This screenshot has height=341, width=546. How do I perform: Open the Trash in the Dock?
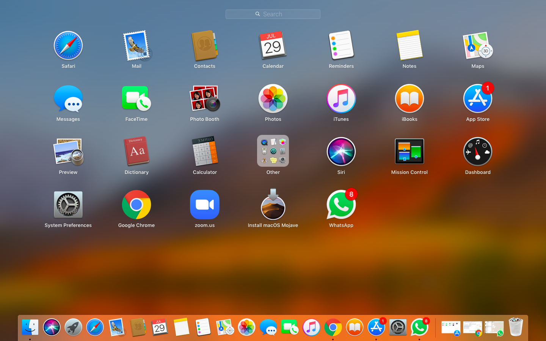(516, 327)
